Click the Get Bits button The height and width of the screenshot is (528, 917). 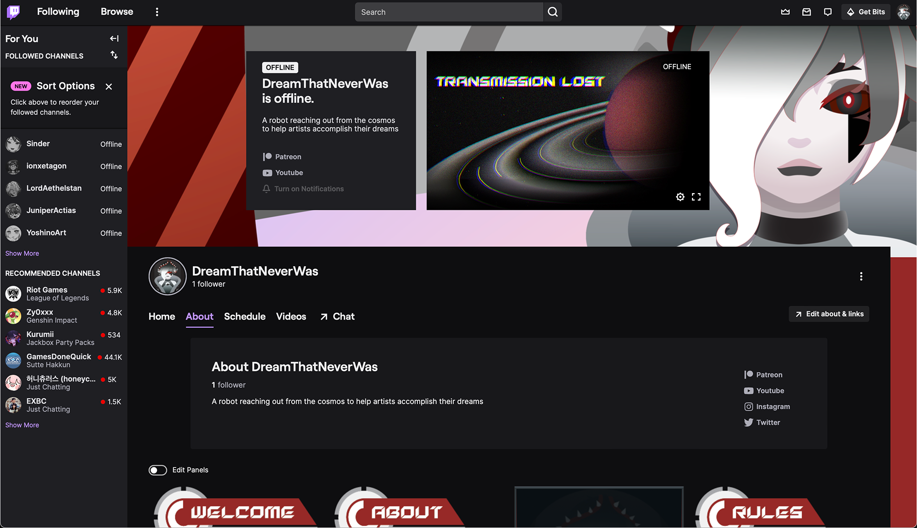pyautogui.click(x=865, y=12)
